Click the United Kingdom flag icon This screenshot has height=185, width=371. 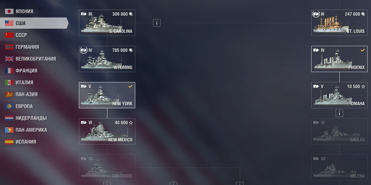click(x=9, y=59)
